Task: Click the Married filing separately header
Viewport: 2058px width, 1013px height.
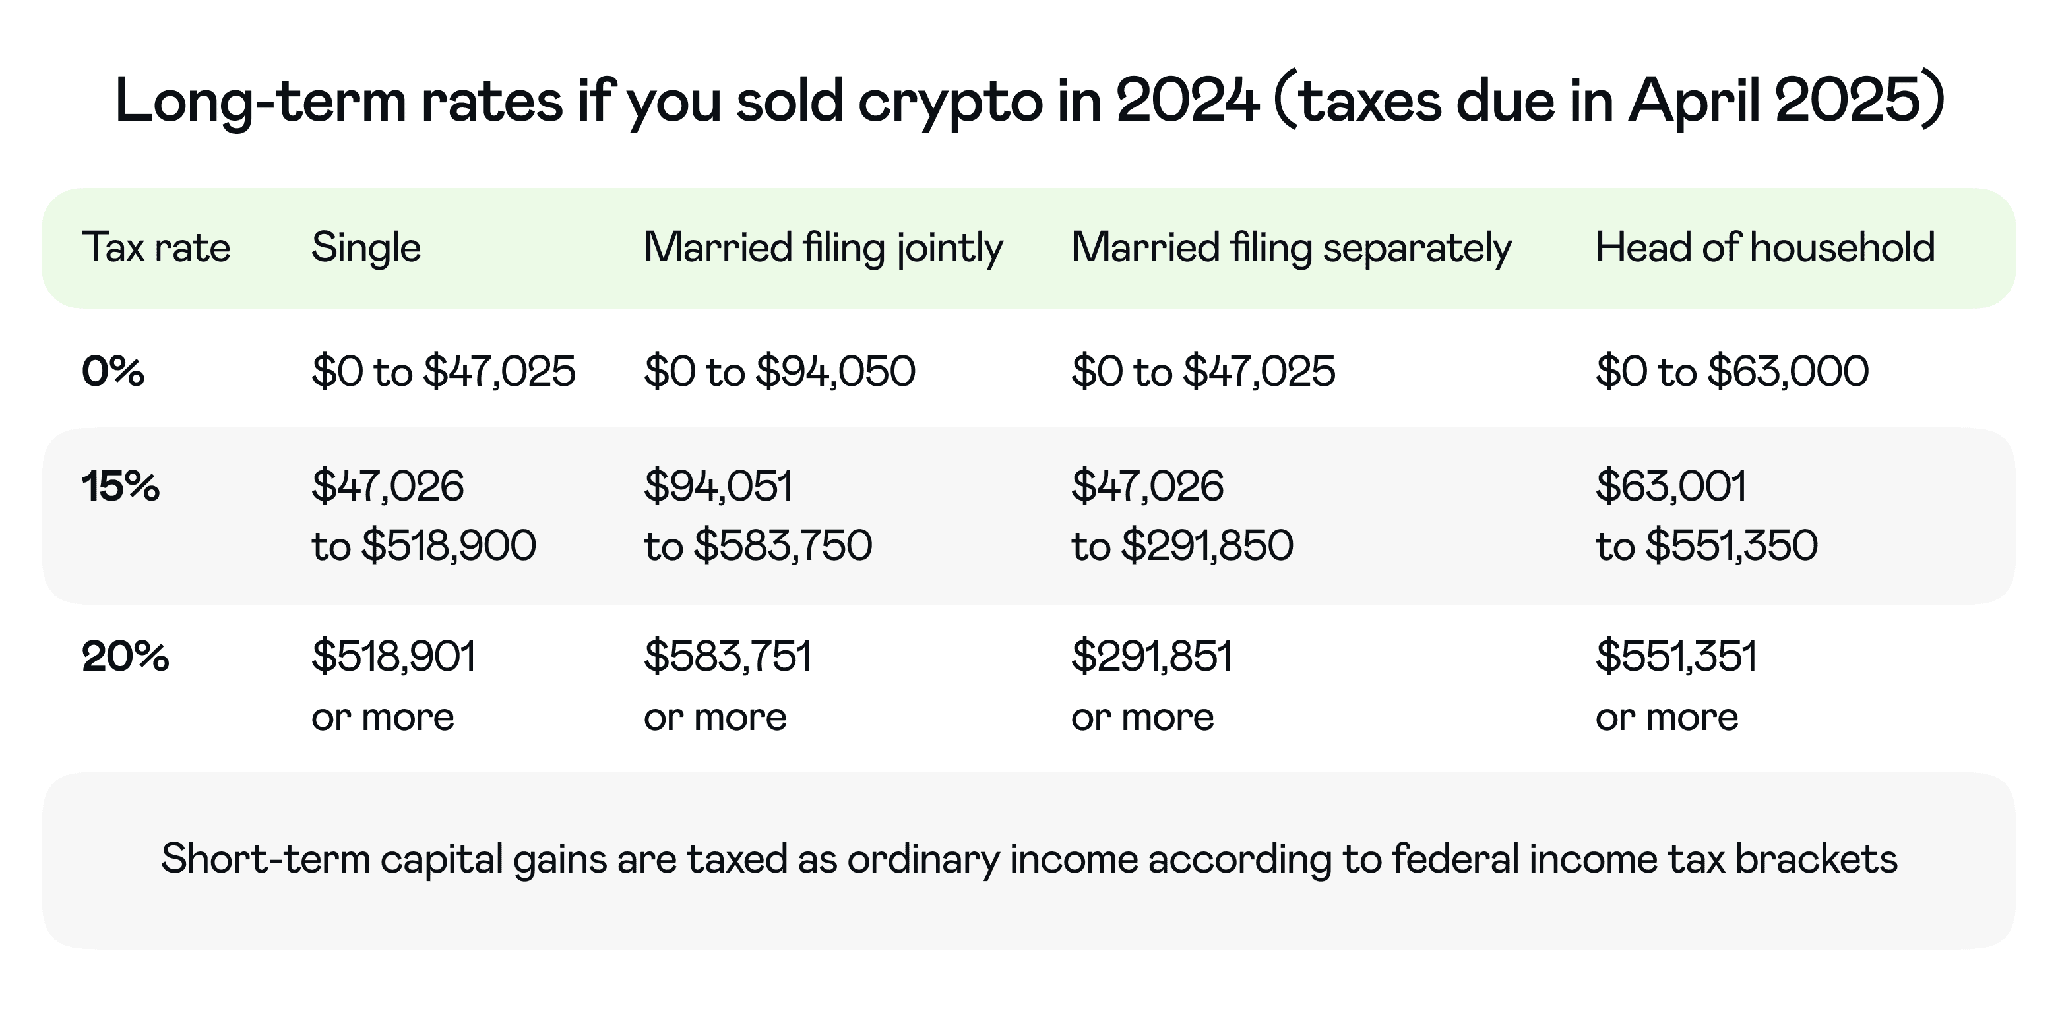Action: [x=1291, y=248]
